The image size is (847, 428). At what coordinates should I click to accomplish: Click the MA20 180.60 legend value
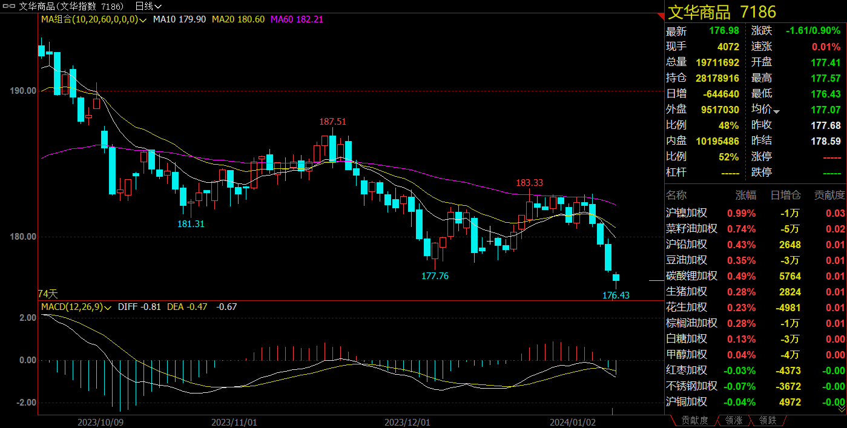click(238, 19)
